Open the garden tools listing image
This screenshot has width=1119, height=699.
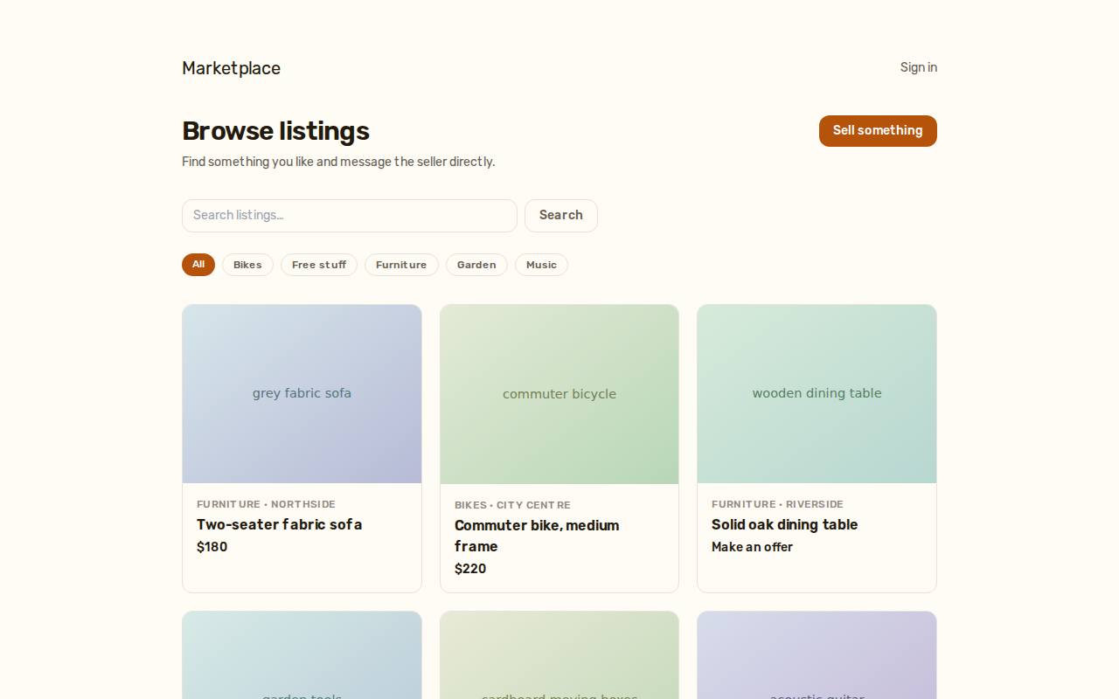coord(302,655)
